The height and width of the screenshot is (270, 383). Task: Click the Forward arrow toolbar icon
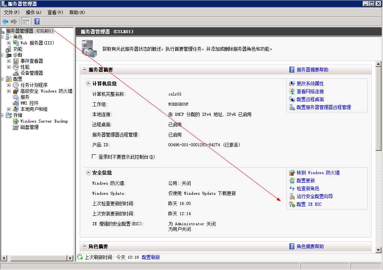click(14, 21)
